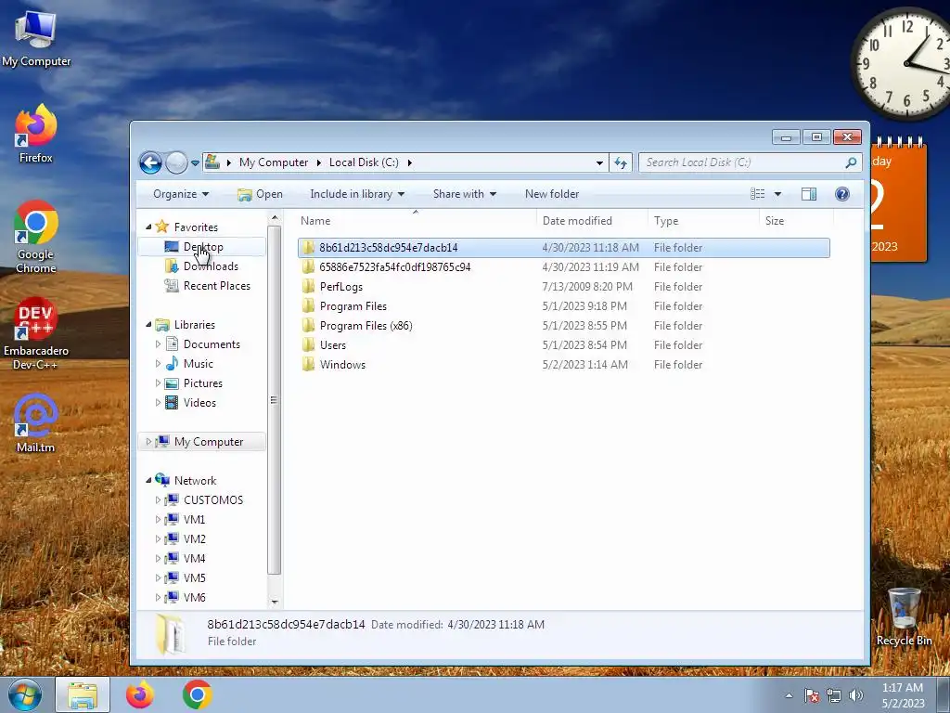Open the Share with menu
This screenshot has height=713, width=950.
point(465,194)
